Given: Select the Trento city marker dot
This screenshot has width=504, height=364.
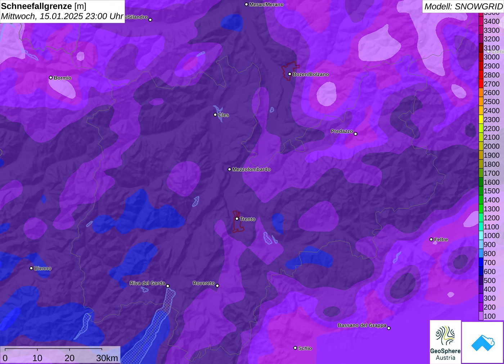Looking at the screenshot, I should point(237,219).
